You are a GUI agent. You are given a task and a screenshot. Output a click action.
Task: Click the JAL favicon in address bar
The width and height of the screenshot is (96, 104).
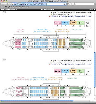click(13, 4)
